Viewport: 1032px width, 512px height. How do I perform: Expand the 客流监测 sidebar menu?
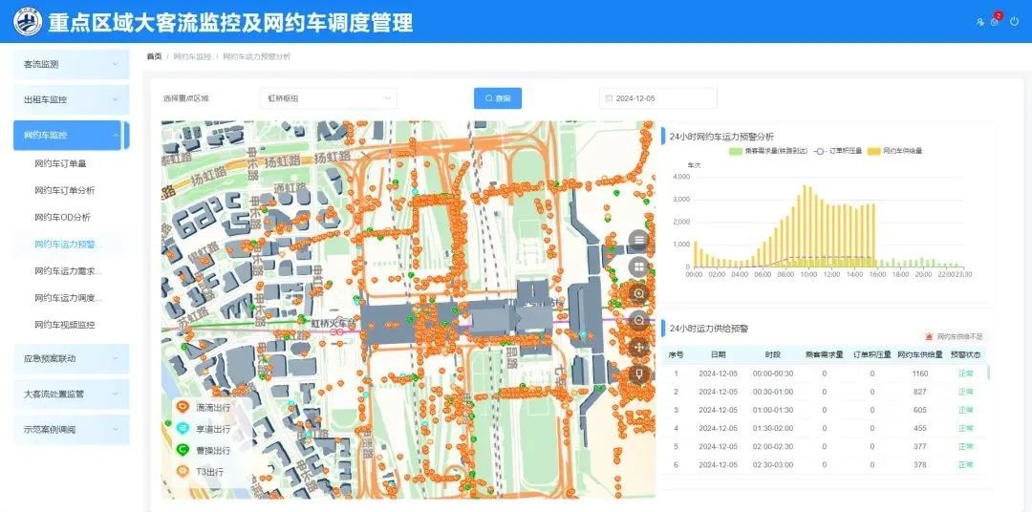pos(71,64)
